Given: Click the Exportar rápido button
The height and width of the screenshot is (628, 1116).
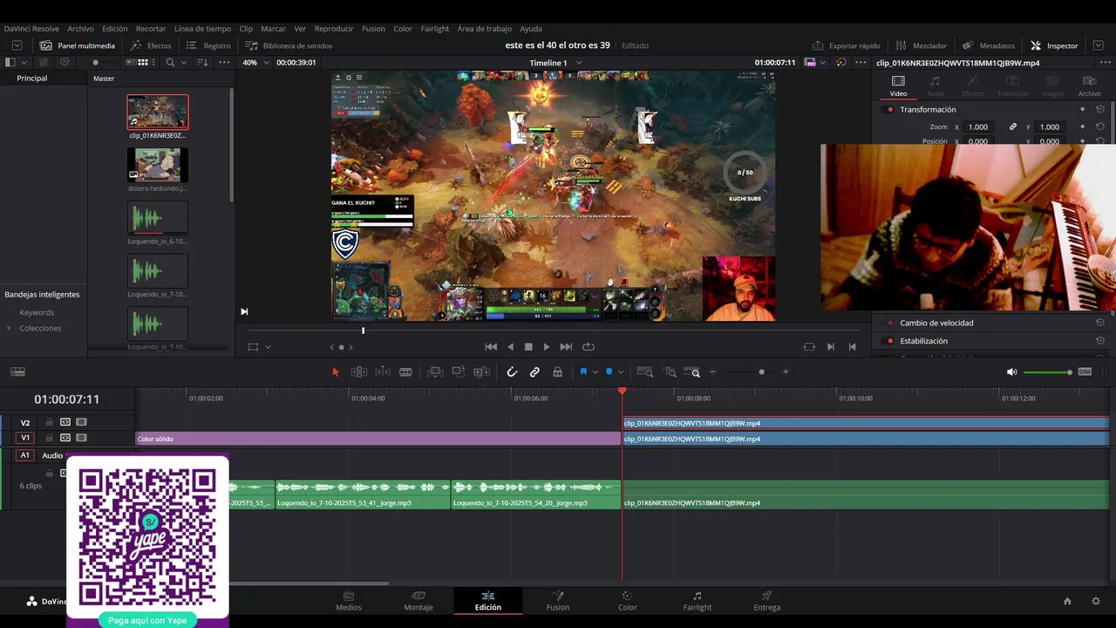Looking at the screenshot, I should (x=846, y=45).
